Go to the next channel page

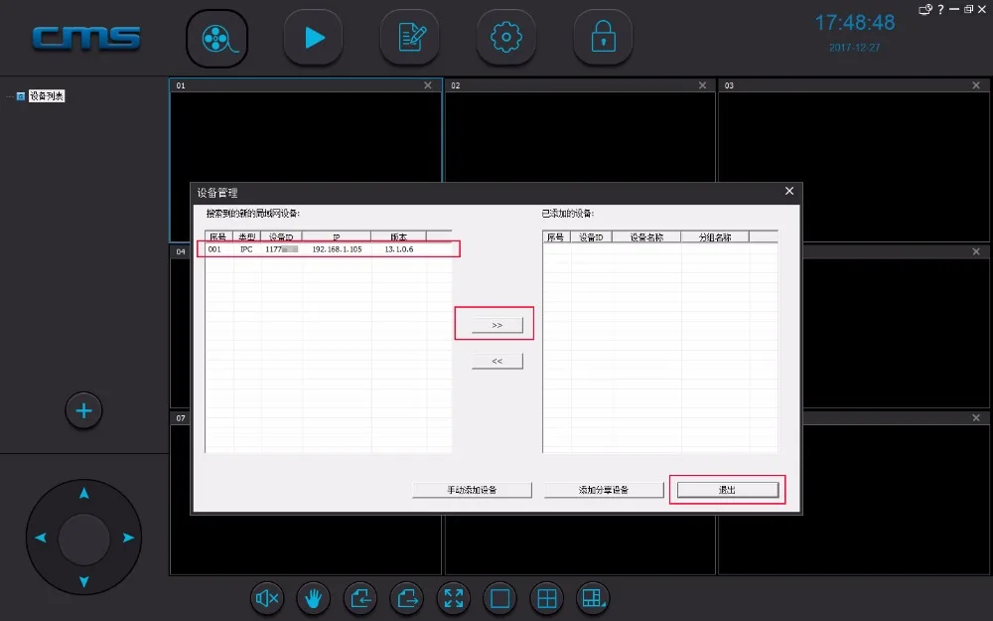coord(407,598)
